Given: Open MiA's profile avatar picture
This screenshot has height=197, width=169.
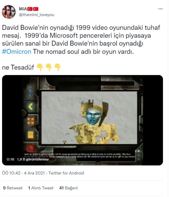Looking at the screenshot, I should tap(9, 12).
